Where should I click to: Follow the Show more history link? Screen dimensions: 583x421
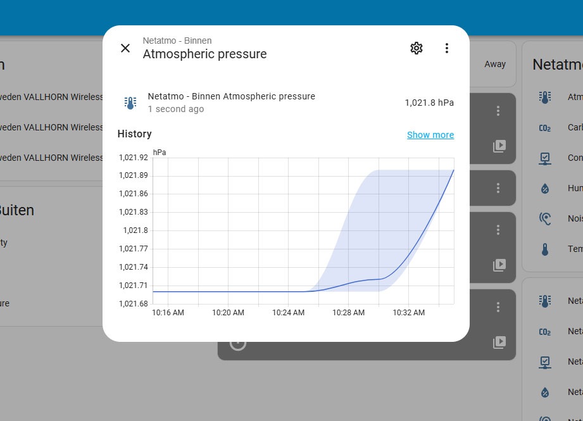coord(430,135)
